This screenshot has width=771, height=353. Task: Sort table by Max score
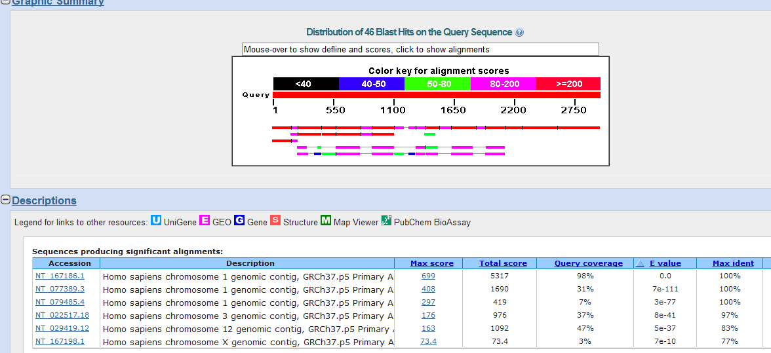point(431,264)
